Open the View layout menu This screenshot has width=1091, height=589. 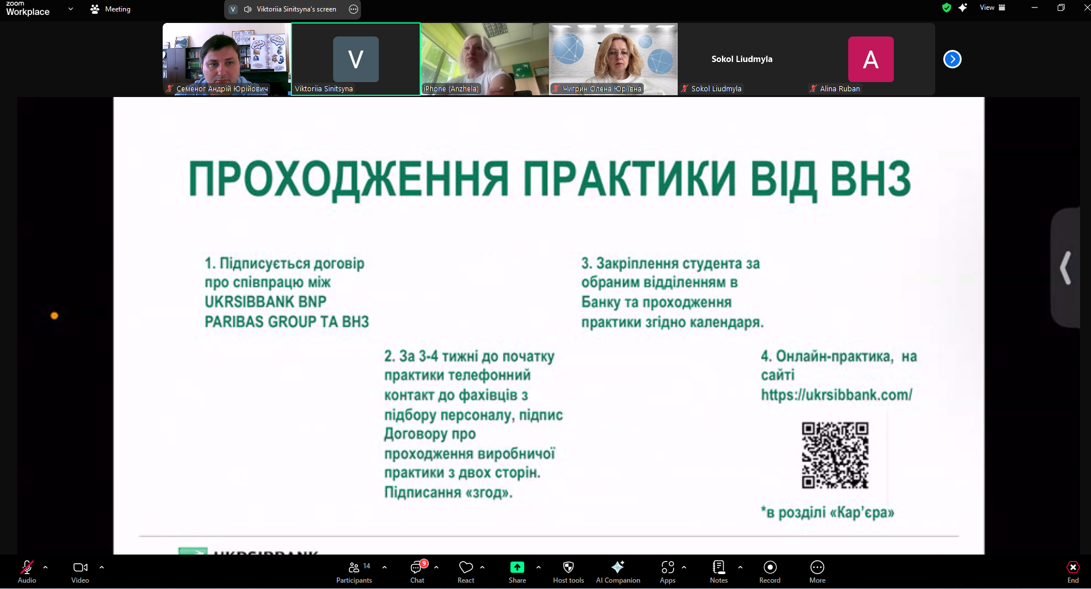pyautogui.click(x=993, y=7)
